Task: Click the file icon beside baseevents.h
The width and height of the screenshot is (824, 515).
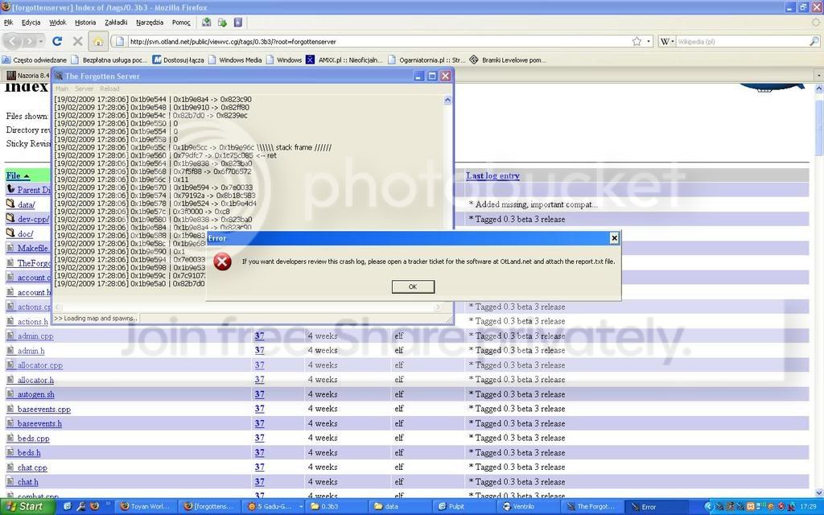Action: click(10, 423)
